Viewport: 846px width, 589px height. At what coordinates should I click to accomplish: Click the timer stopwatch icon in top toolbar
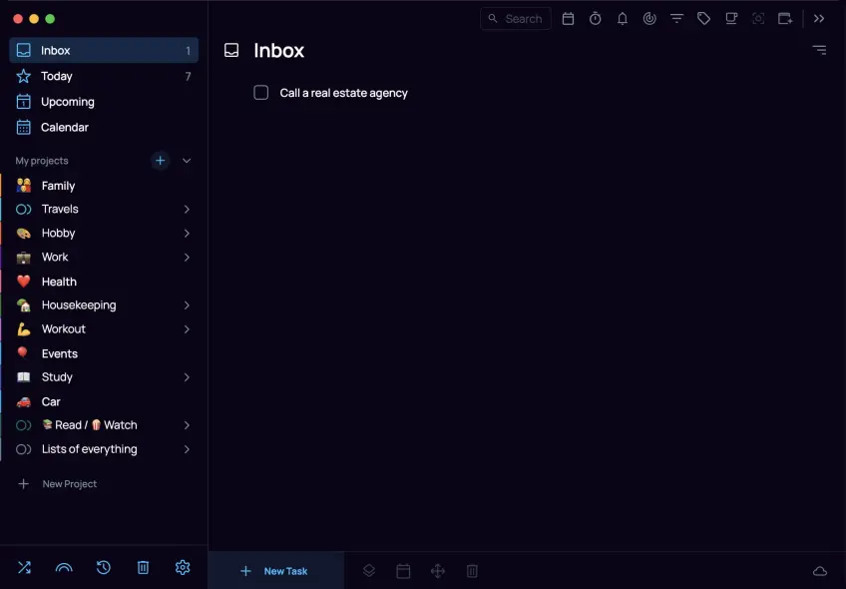click(596, 19)
